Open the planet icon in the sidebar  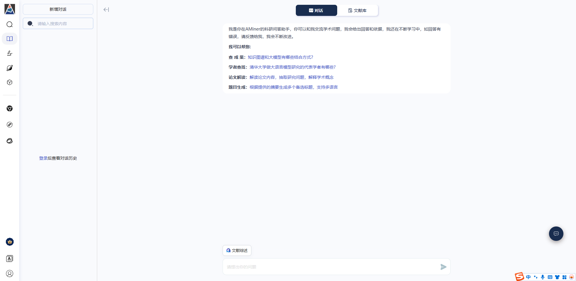(x=10, y=68)
